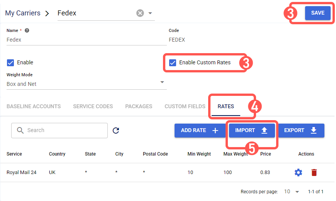Export the rates
The width and height of the screenshot is (336, 201).
click(301, 130)
